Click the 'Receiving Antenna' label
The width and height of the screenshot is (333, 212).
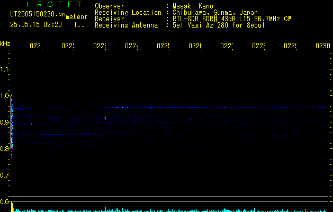click(x=126, y=25)
